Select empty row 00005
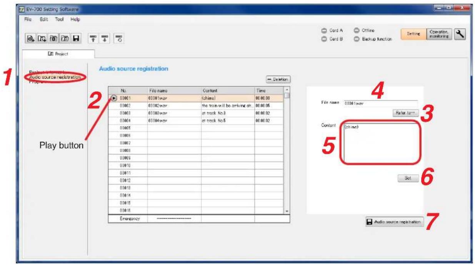Screen dimensions: 475x265 pos(196,128)
